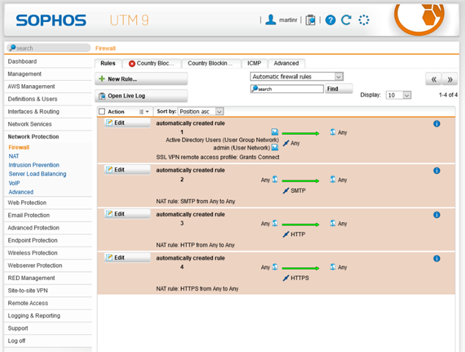Open Logging & Reporting menu item
The width and height of the screenshot is (465, 352).
pyautogui.click(x=34, y=315)
